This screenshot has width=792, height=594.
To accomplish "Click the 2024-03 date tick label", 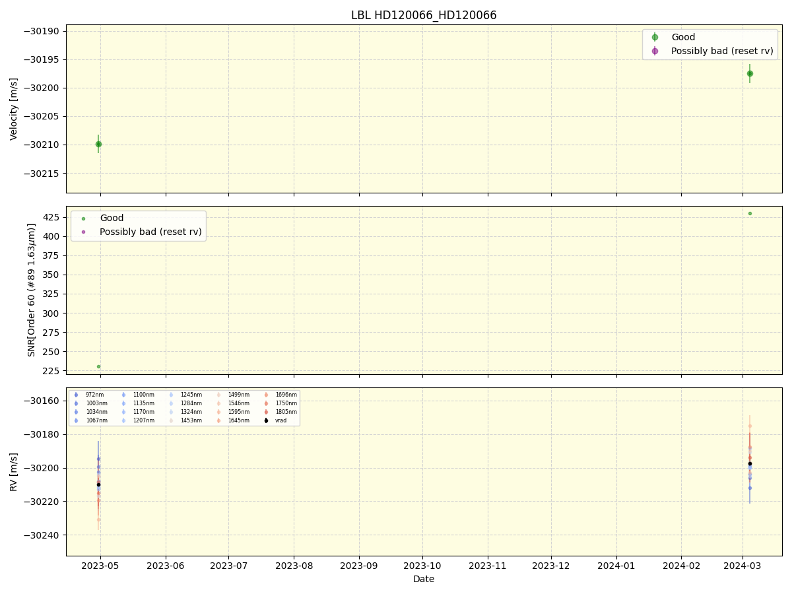I will (x=743, y=566).
